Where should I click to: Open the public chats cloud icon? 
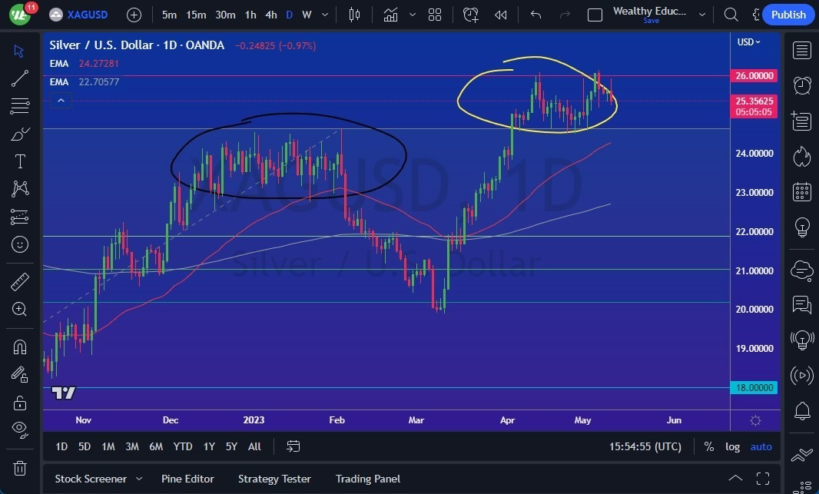click(x=802, y=270)
